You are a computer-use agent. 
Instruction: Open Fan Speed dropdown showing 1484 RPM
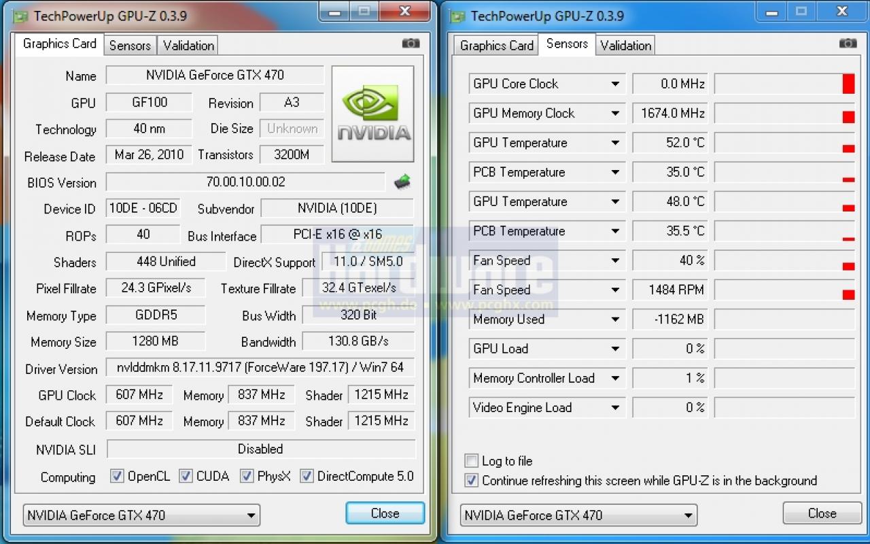tap(614, 290)
